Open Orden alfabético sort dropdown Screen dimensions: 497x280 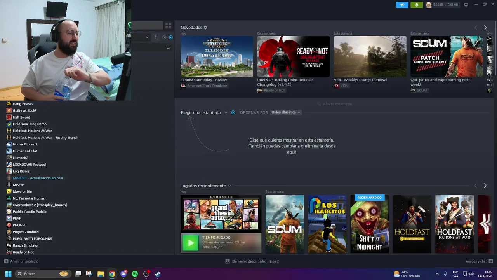coord(286,112)
